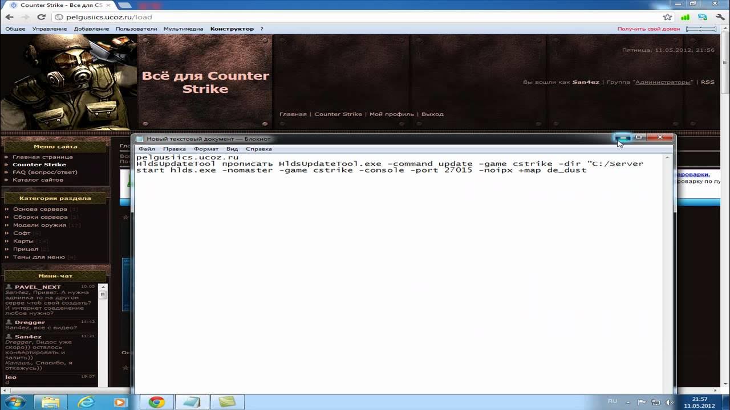Open the Прицел category
Screen dimensions: 730x410
pos(26,249)
